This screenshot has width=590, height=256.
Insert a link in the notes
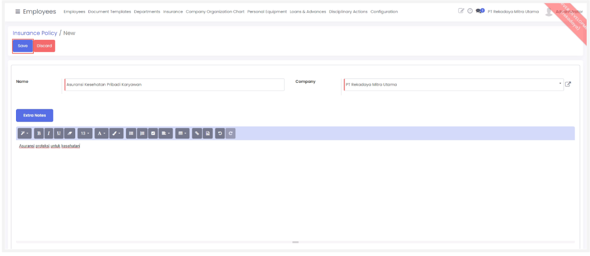point(197,133)
